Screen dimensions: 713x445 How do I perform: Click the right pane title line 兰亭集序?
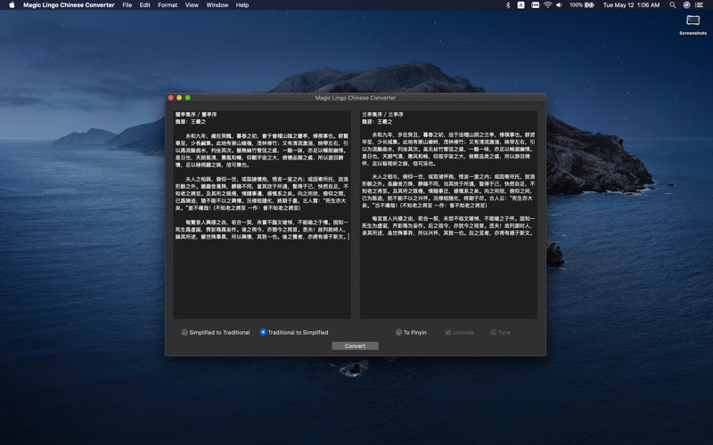pos(383,115)
